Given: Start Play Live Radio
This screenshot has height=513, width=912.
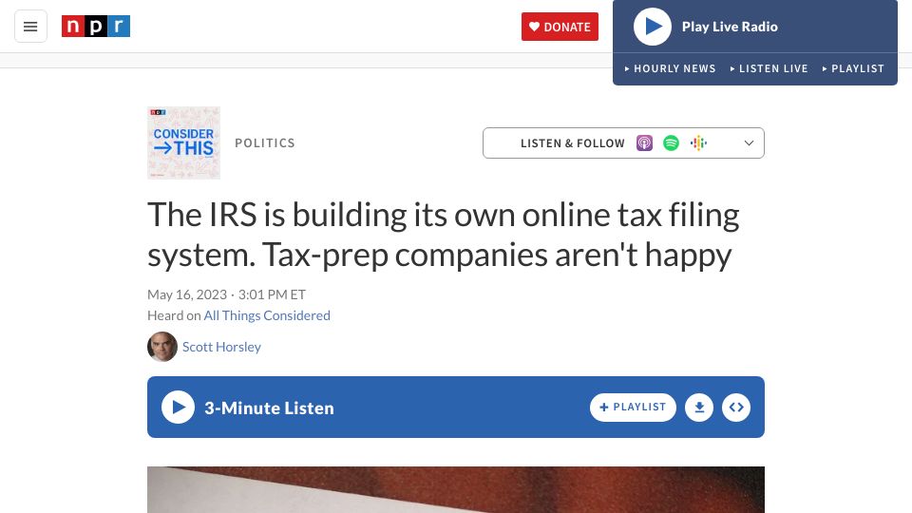Looking at the screenshot, I should point(652,27).
